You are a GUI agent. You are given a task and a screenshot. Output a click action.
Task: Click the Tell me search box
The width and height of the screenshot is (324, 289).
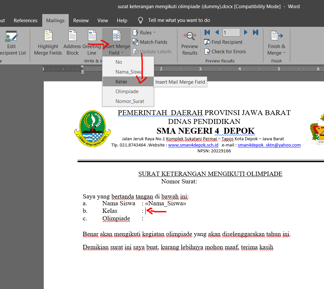(179, 20)
